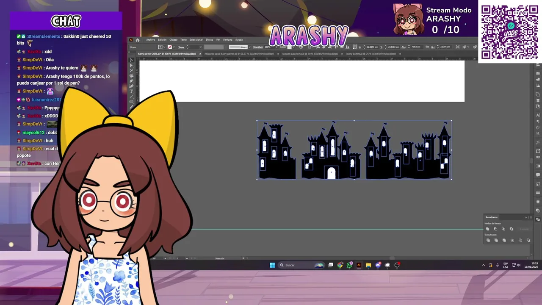Image resolution: width=542 pixels, height=305 pixels.
Task: Click Divide in Buscatrazos row
Action: [488, 240]
